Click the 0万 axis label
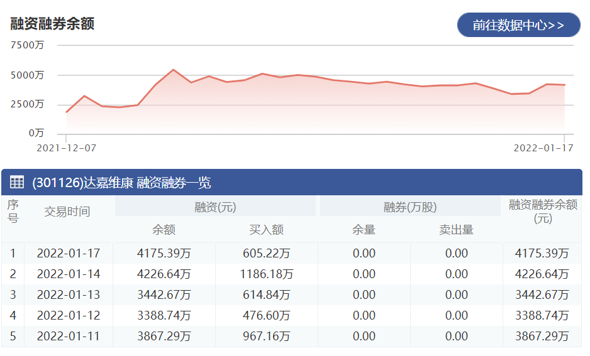The width and height of the screenshot is (590, 356). click(x=36, y=133)
